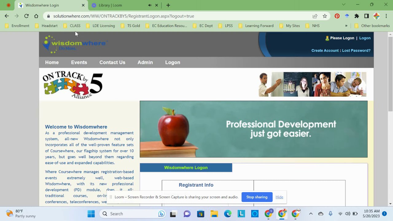
Task: Open the Chrome tab search chevron
Action: pos(344,5)
